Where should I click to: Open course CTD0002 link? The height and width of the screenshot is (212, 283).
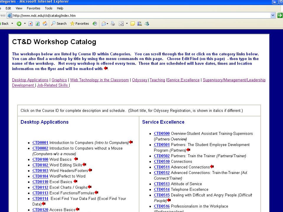point(40,148)
